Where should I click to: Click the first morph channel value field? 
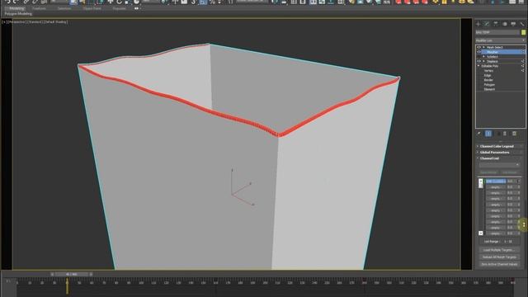(x=511, y=181)
